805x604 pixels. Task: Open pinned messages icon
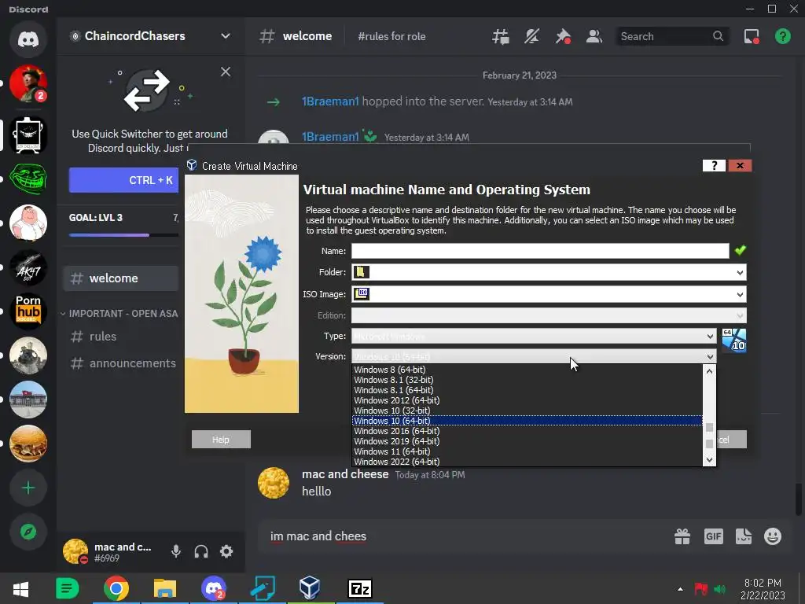pyautogui.click(x=563, y=36)
